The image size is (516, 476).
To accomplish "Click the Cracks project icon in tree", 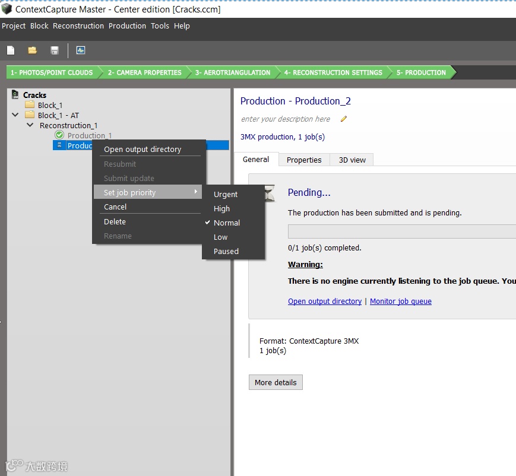I will coord(15,95).
